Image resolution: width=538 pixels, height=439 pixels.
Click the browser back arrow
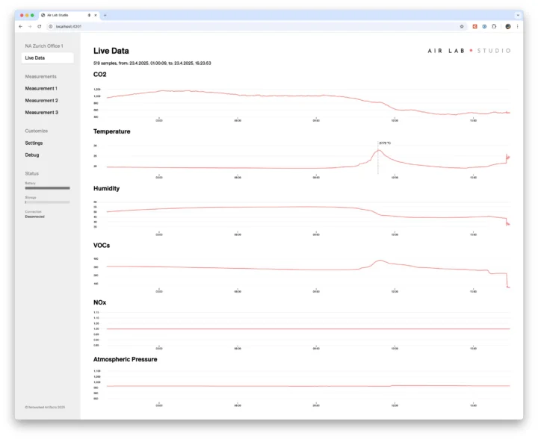click(x=20, y=26)
